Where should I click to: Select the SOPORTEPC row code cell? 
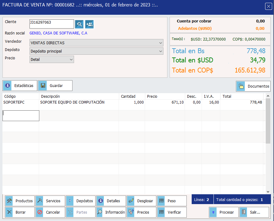pos(20,102)
